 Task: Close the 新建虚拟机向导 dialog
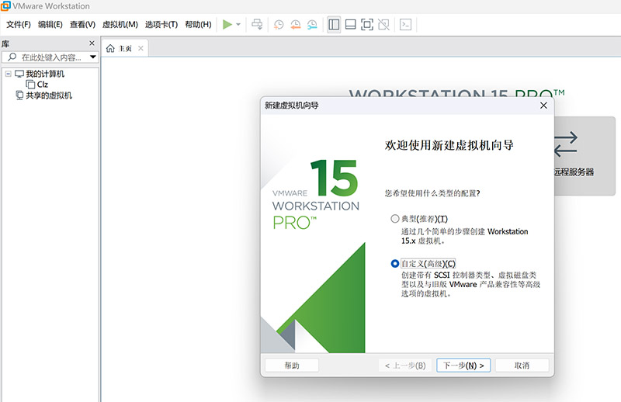click(544, 106)
